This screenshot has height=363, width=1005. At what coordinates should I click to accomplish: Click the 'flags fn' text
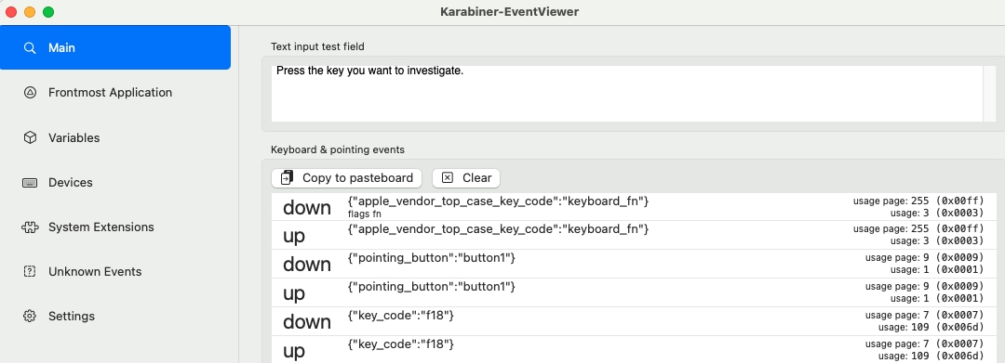tap(364, 214)
